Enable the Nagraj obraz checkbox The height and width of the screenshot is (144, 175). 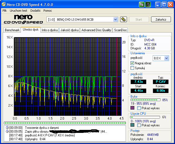132,63
